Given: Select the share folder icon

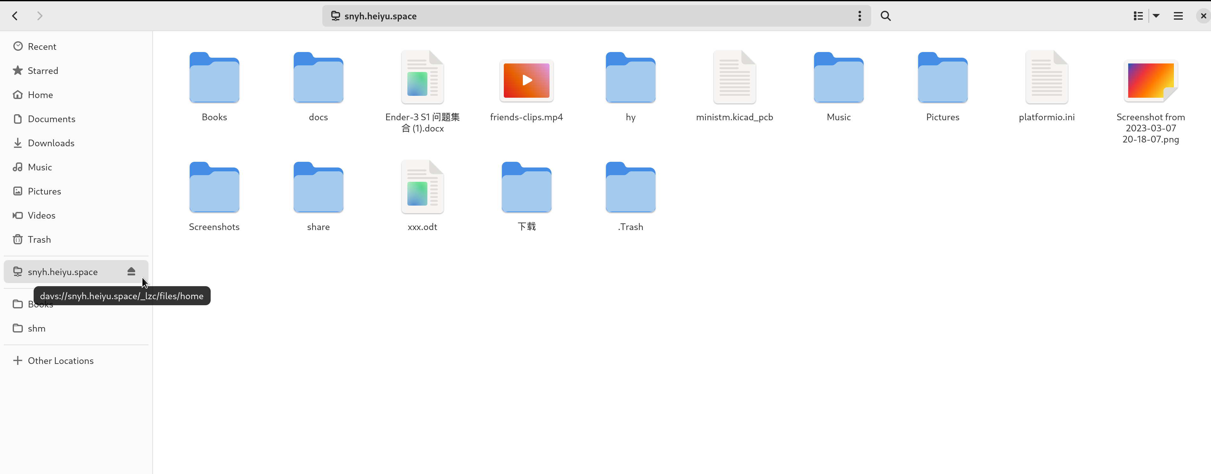Looking at the screenshot, I should pos(318,188).
